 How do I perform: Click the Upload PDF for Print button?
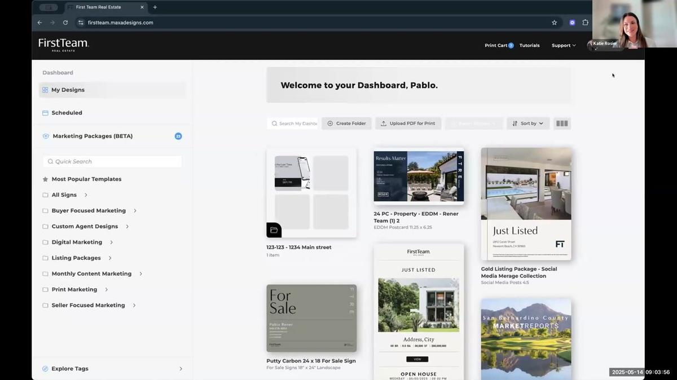408,123
